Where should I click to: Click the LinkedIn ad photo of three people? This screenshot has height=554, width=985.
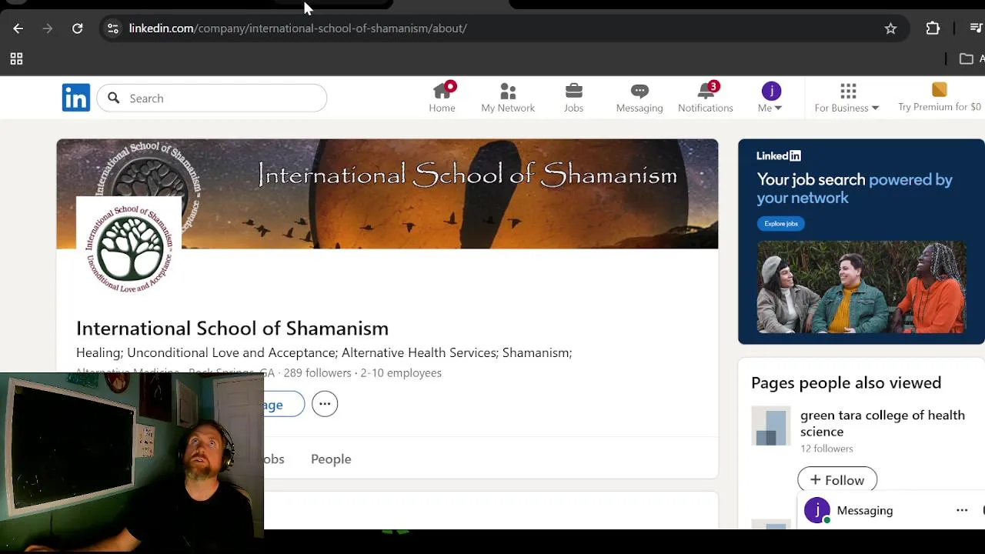coord(861,287)
